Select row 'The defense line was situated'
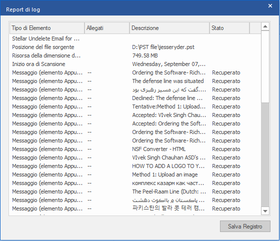 click(135, 81)
